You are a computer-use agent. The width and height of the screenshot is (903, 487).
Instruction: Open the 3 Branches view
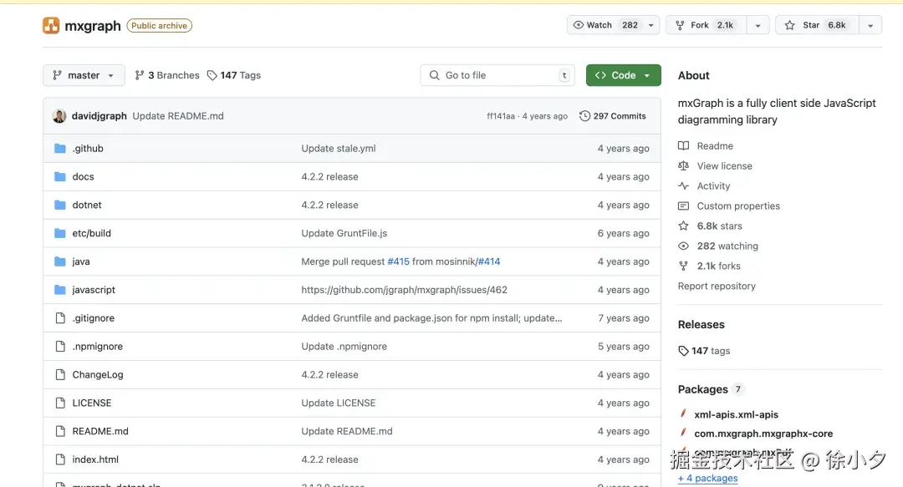pyautogui.click(x=167, y=75)
